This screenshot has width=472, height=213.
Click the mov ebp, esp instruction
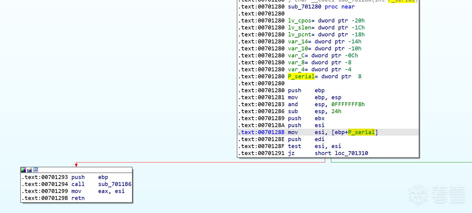[314, 97]
